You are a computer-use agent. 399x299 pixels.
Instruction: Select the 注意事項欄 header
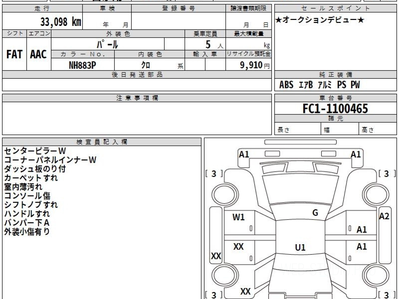coord(137,98)
